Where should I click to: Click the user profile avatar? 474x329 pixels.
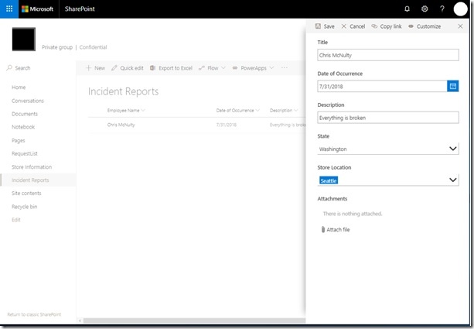click(x=460, y=9)
